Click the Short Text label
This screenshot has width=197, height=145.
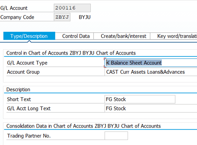click(19, 99)
